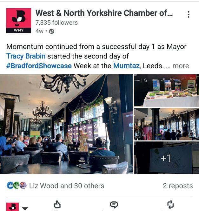Tap the speech-bubble Comment icon

[114, 205]
